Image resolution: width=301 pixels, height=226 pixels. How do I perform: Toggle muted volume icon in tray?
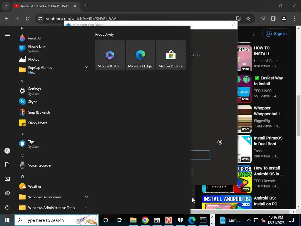(262, 220)
